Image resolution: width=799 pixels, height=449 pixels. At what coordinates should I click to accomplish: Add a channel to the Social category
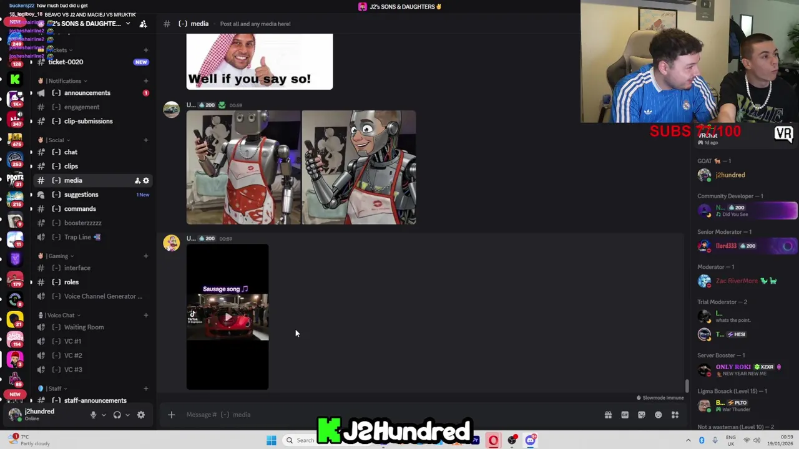(x=145, y=140)
